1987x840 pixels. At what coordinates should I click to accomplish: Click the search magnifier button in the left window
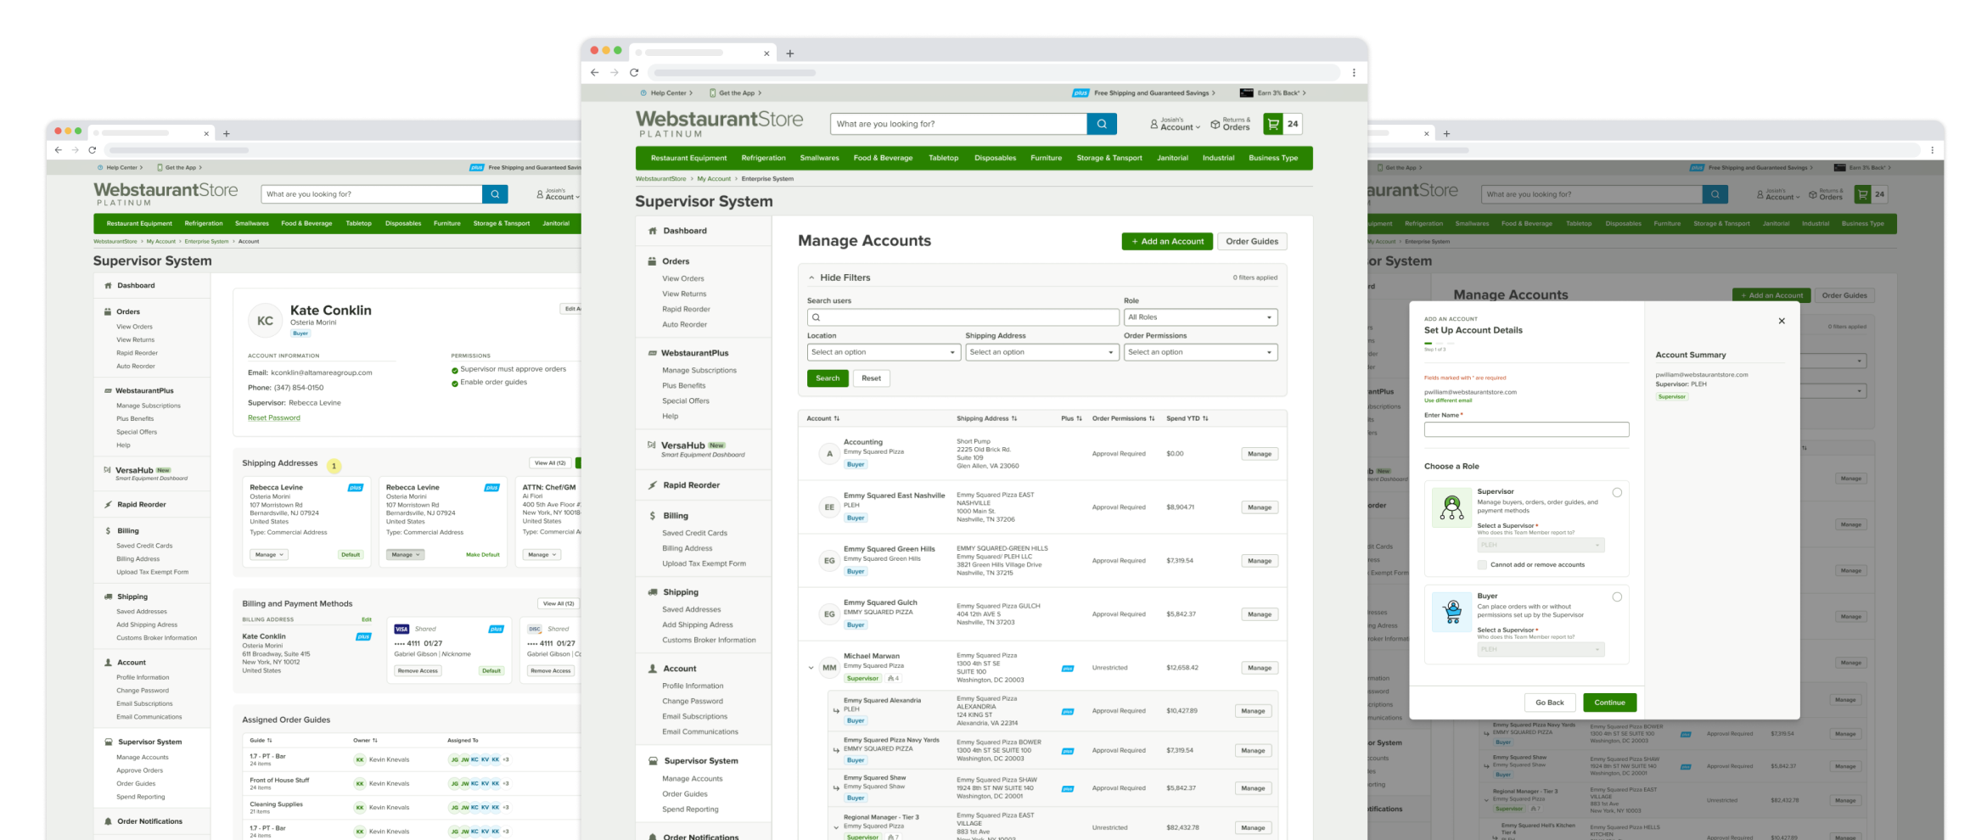pos(495,194)
